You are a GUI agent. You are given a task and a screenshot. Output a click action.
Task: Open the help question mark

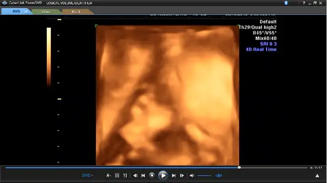(x=304, y=3)
